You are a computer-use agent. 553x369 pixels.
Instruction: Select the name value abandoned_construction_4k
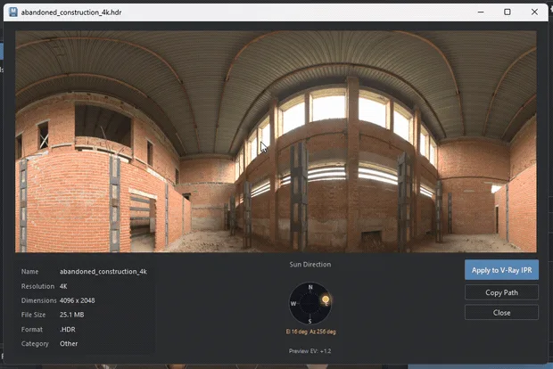pos(103,271)
